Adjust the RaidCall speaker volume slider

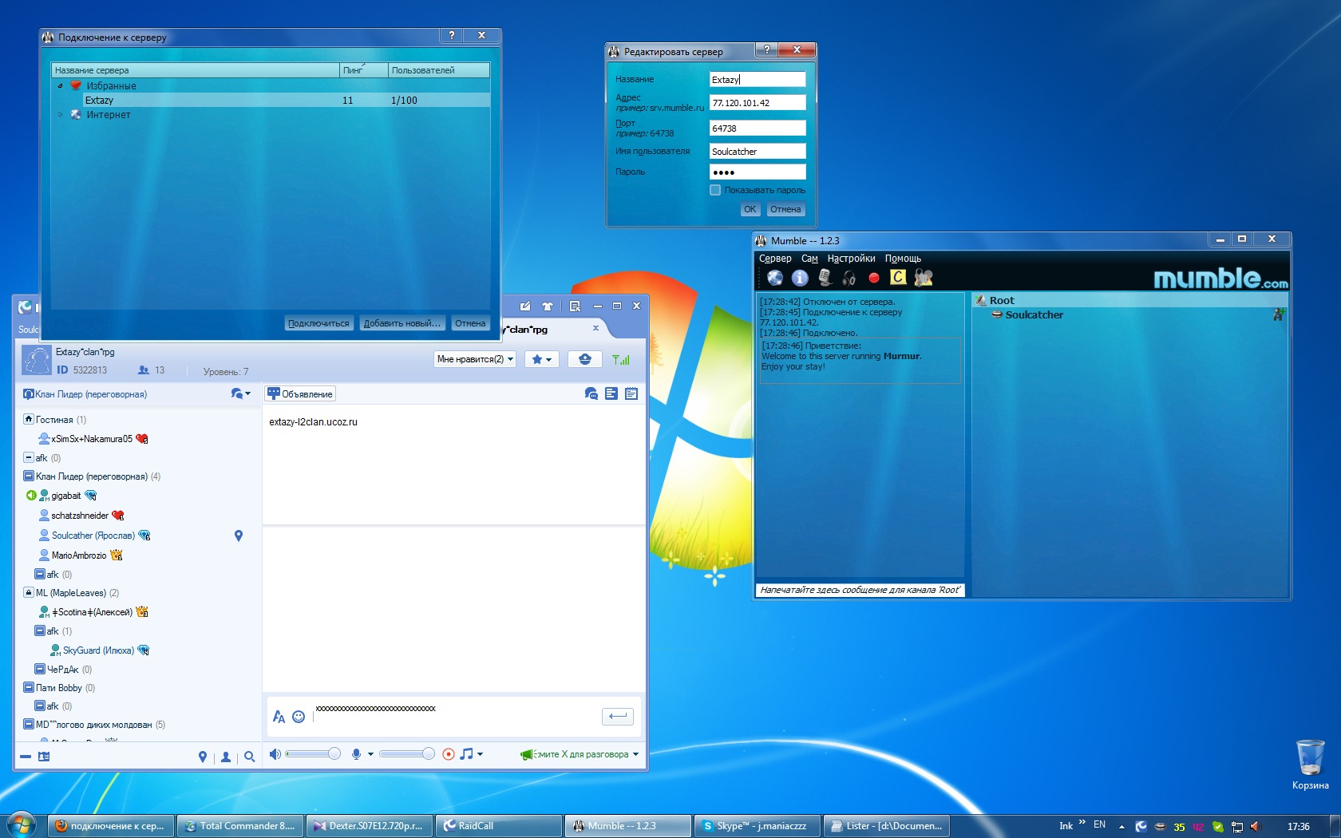pos(313,754)
